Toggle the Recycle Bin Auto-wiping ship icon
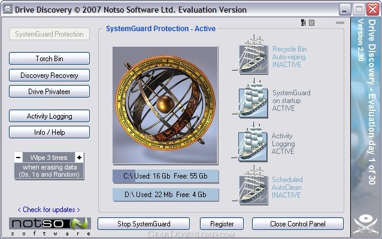 pos(251,55)
